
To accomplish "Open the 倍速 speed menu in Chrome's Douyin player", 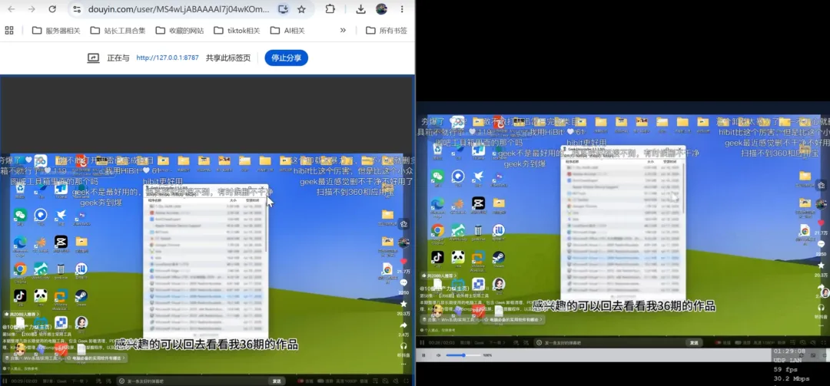I will pos(364,381).
